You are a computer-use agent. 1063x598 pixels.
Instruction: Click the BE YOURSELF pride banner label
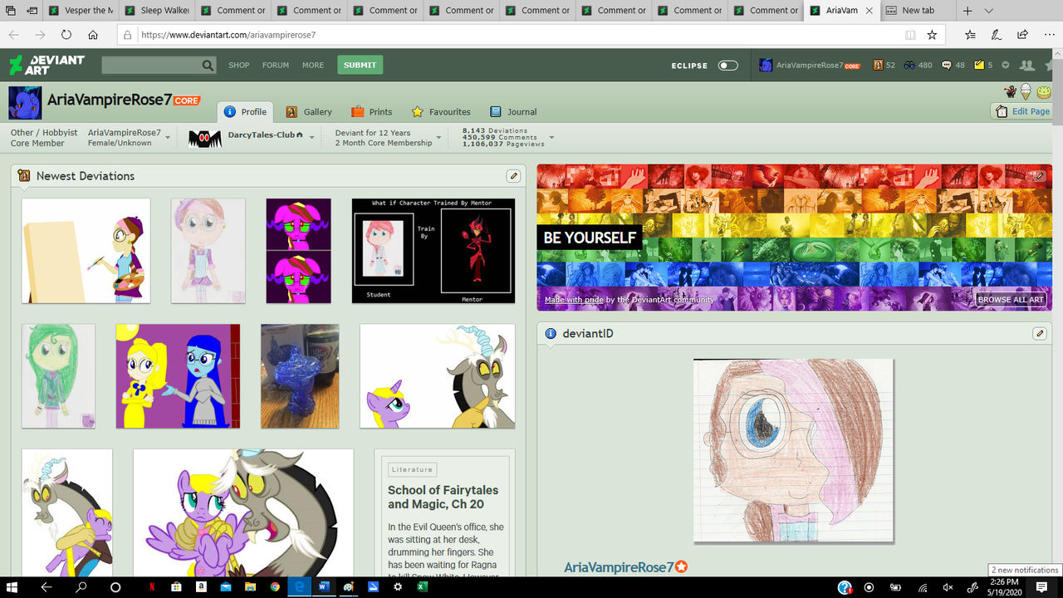590,238
